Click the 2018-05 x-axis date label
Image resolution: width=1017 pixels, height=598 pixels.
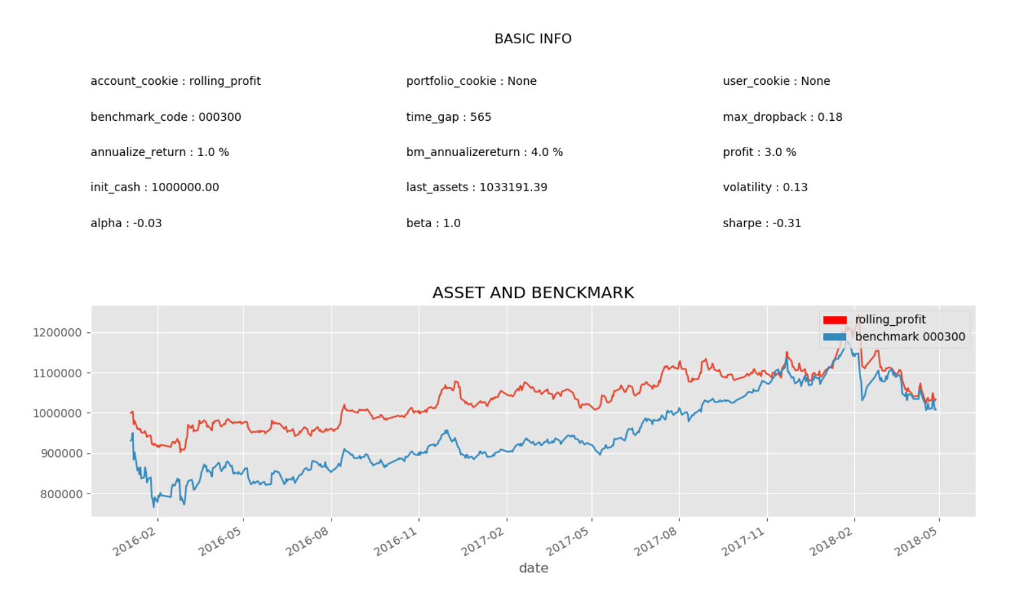click(916, 542)
